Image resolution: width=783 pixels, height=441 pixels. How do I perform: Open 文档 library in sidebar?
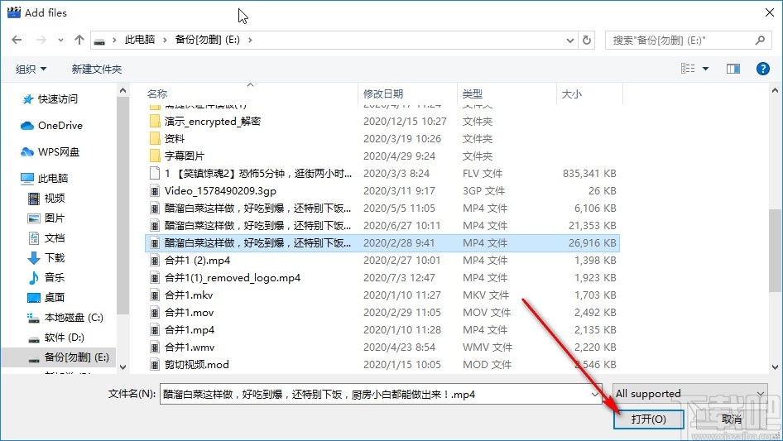(46, 238)
